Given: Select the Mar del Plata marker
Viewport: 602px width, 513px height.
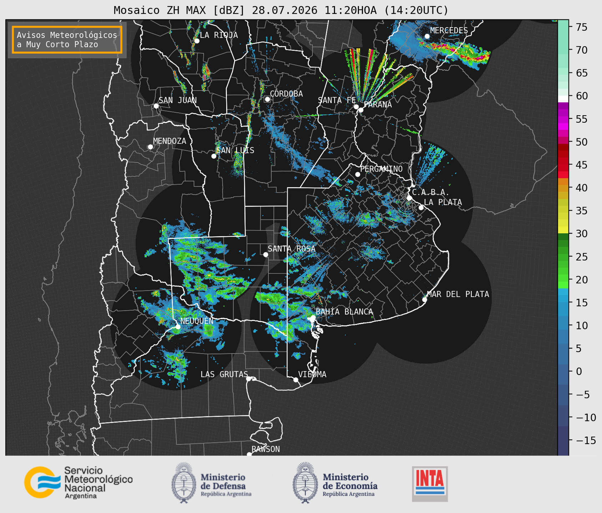Looking at the screenshot, I should [x=425, y=300].
